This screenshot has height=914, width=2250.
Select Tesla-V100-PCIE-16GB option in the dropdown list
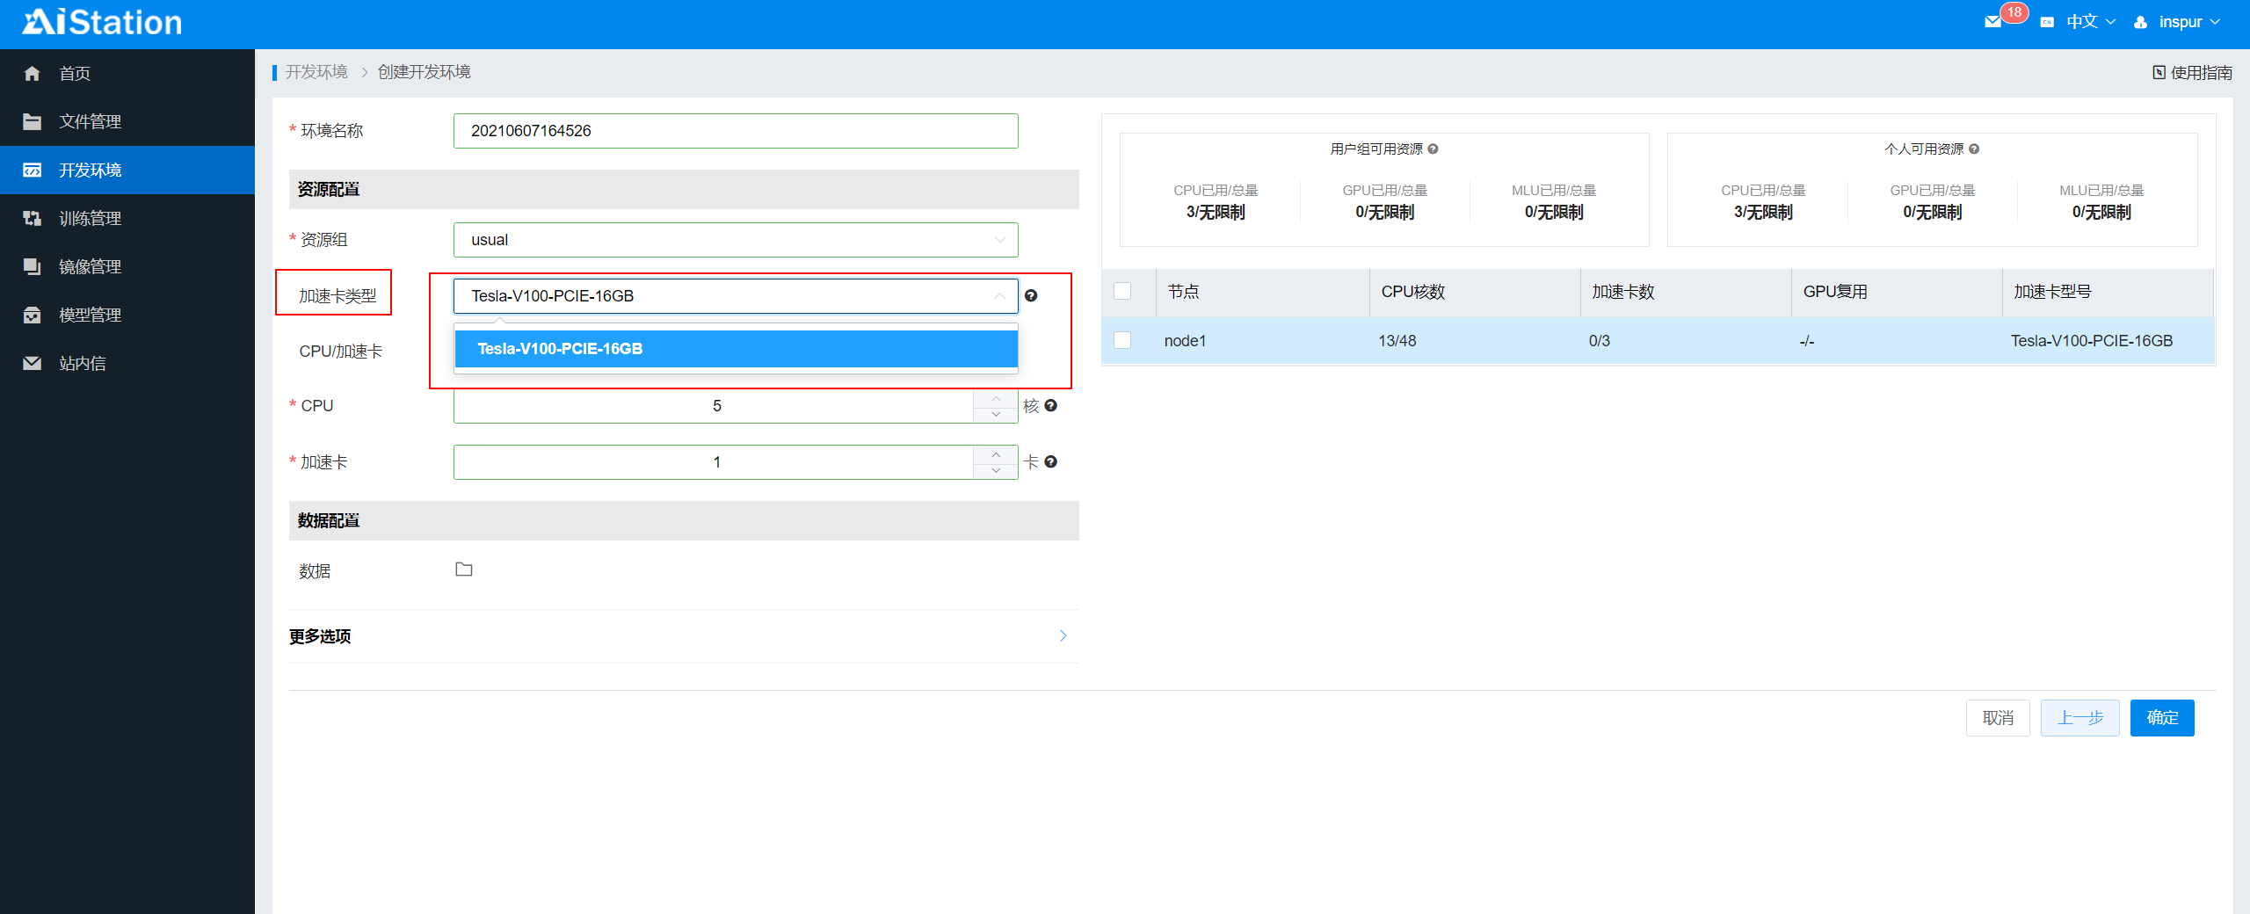(x=735, y=349)
